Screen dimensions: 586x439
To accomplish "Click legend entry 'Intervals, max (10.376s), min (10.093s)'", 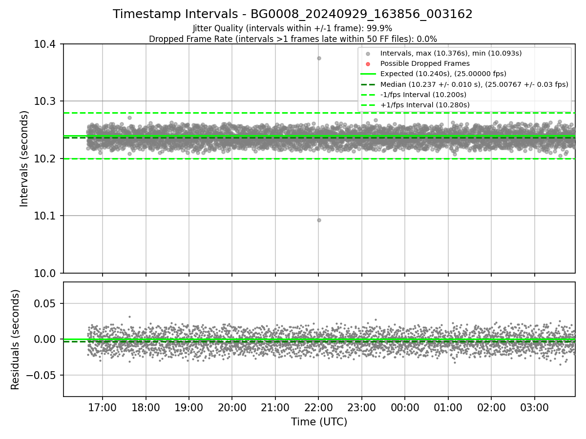I will 451,53.
